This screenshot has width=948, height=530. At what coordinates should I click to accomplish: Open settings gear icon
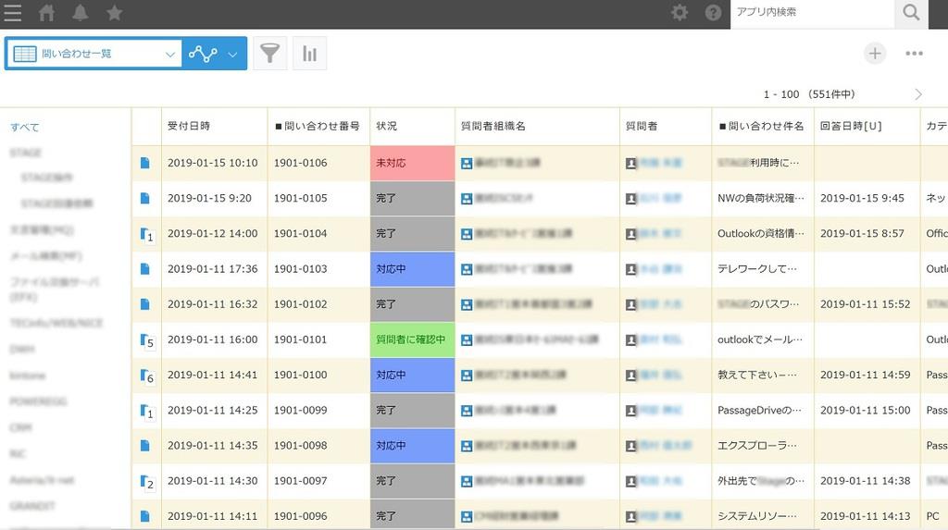(x=680, y=13)
